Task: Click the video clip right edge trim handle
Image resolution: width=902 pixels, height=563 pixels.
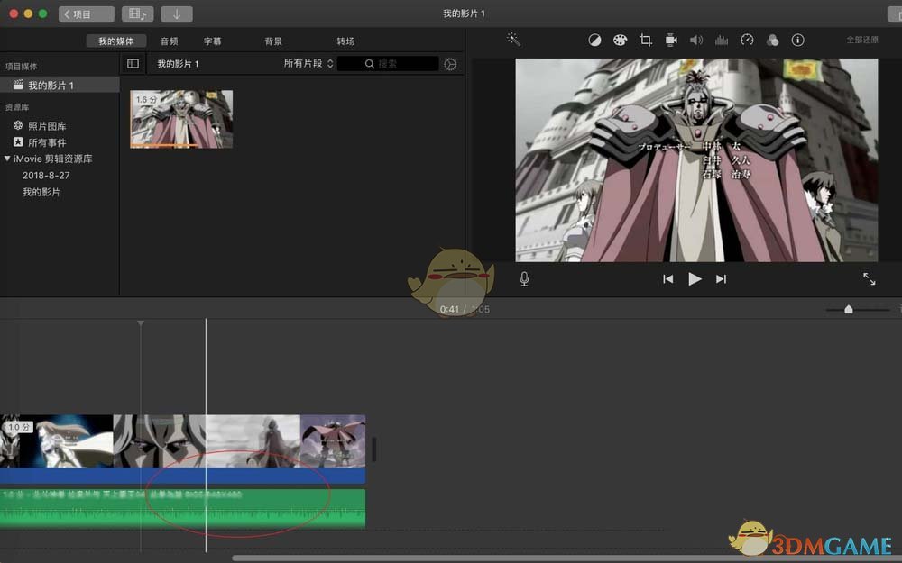Action: click(x=374, y=449)
